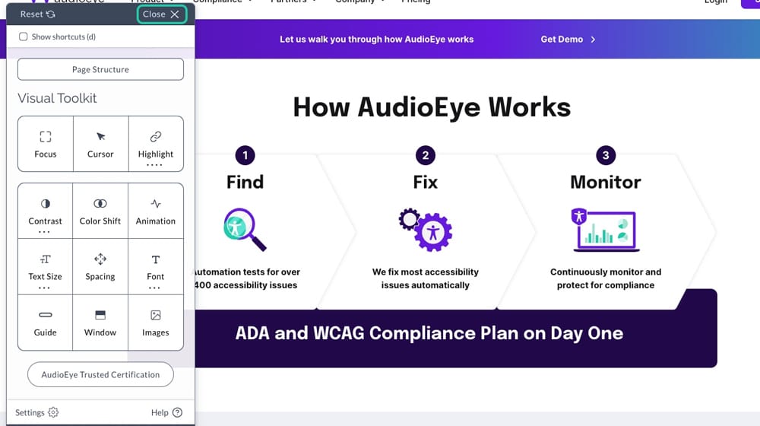Click the 'Monitor' step title

pos(606,182)
